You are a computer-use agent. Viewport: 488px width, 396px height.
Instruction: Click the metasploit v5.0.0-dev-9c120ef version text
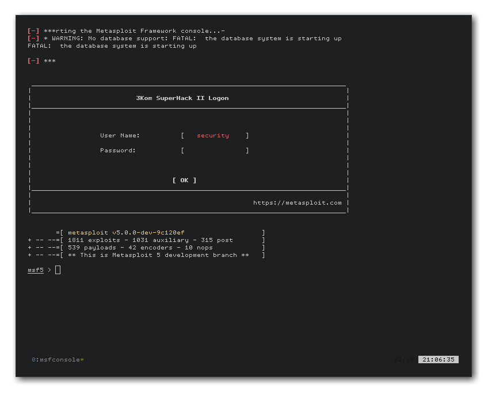(x=126, y=233)
